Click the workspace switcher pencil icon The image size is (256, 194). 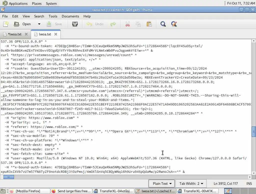pyautogui.click(x=228, y=191)
